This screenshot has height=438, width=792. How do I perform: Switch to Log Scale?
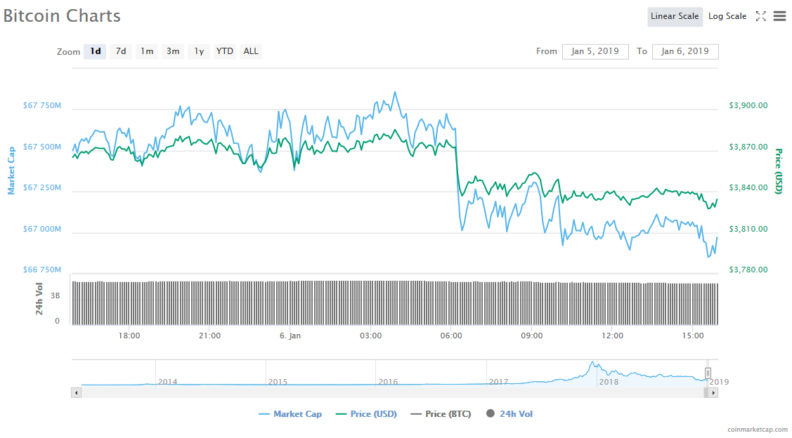(x=727, y=16)
